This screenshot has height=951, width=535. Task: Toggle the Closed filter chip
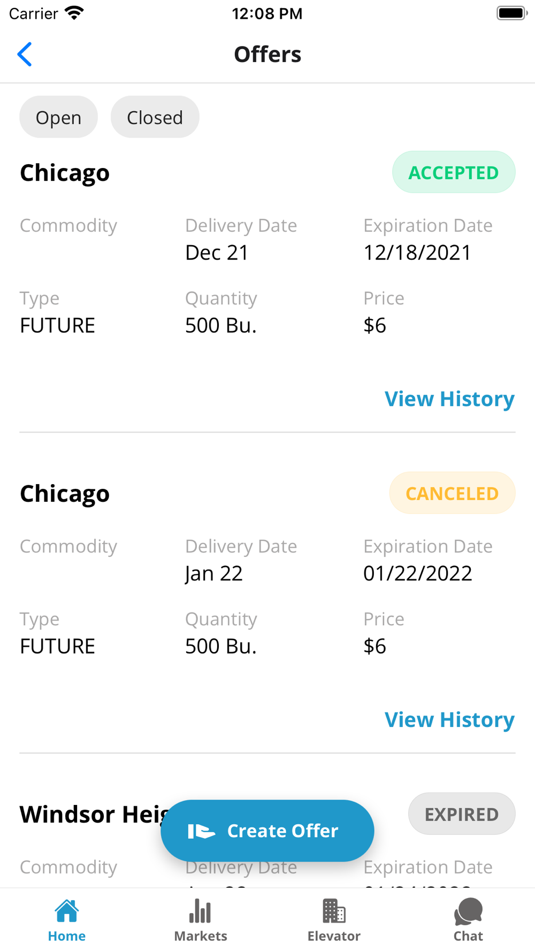pyautogui.click(x=155, y=117)
